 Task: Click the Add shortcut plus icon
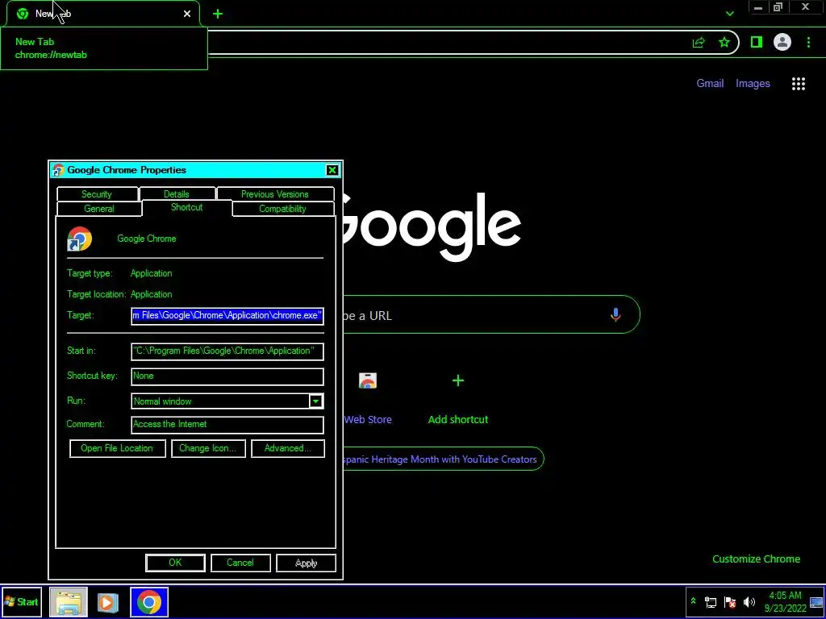(x=458, y=380)
